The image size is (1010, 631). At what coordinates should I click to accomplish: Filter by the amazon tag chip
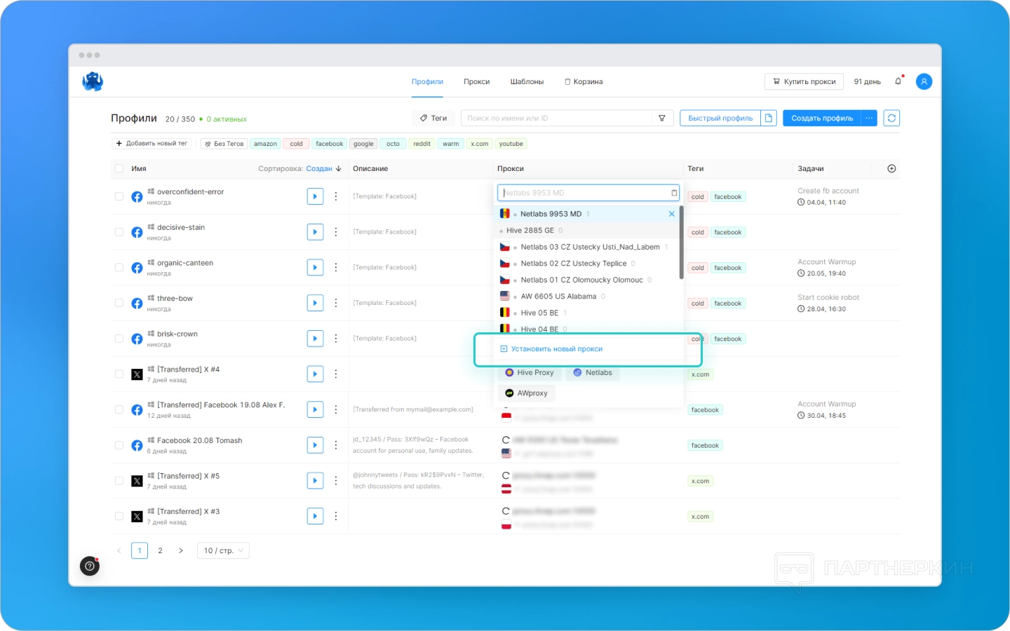click(x=265, y=144)
